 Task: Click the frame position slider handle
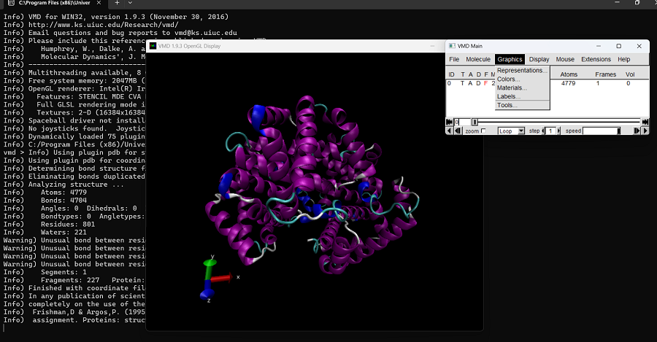click(474, 122)
